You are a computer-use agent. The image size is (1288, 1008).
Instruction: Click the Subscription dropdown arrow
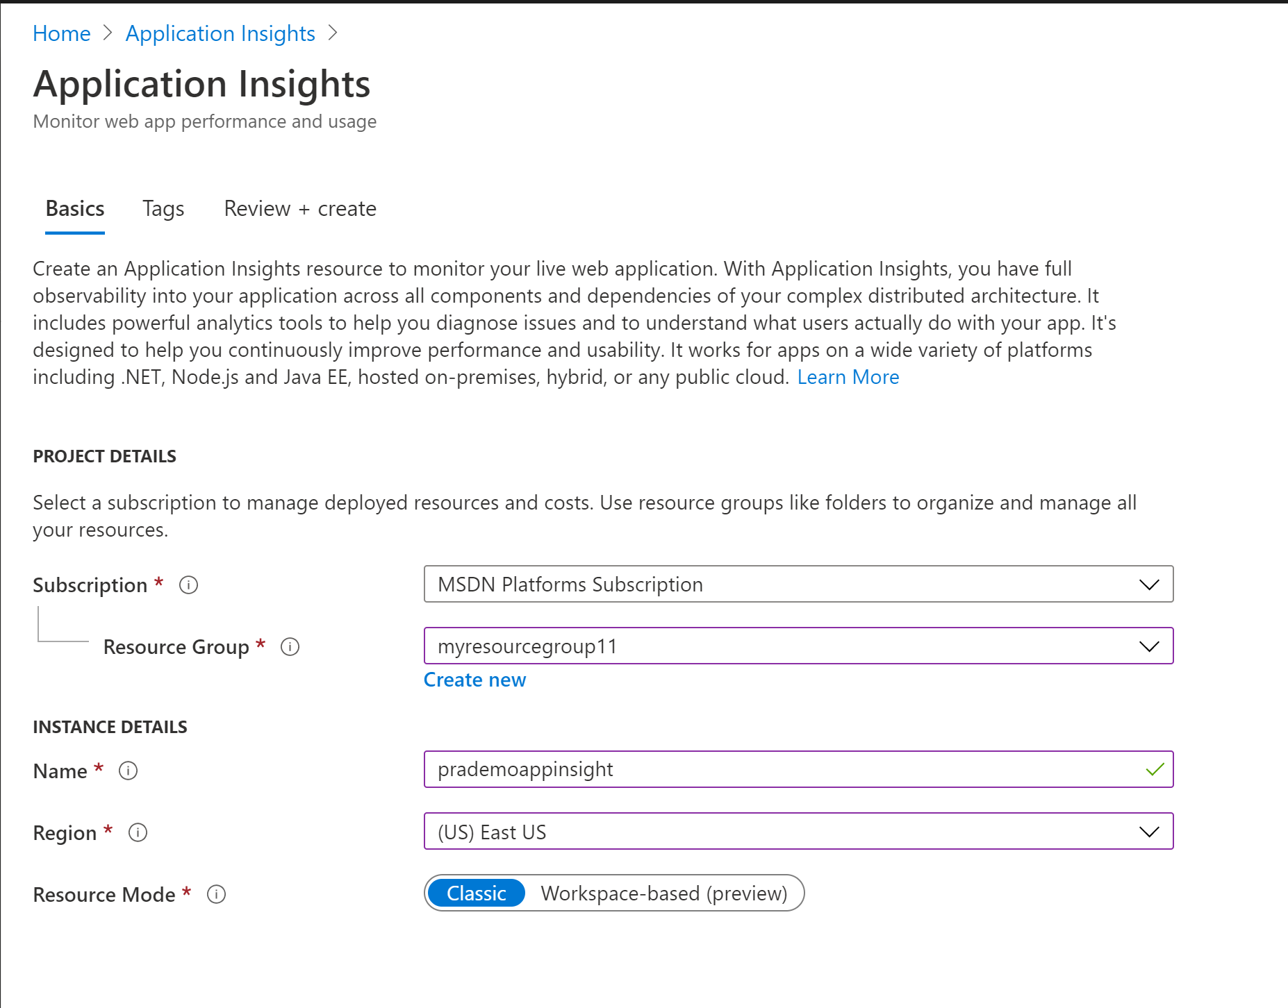coord(1149,585)
